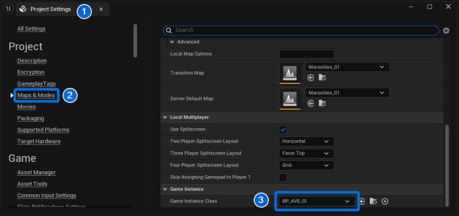This screenshot has height=216, width=459.
Task: Disable the Use Splitscreen checkbox
Action: point(283,130)
